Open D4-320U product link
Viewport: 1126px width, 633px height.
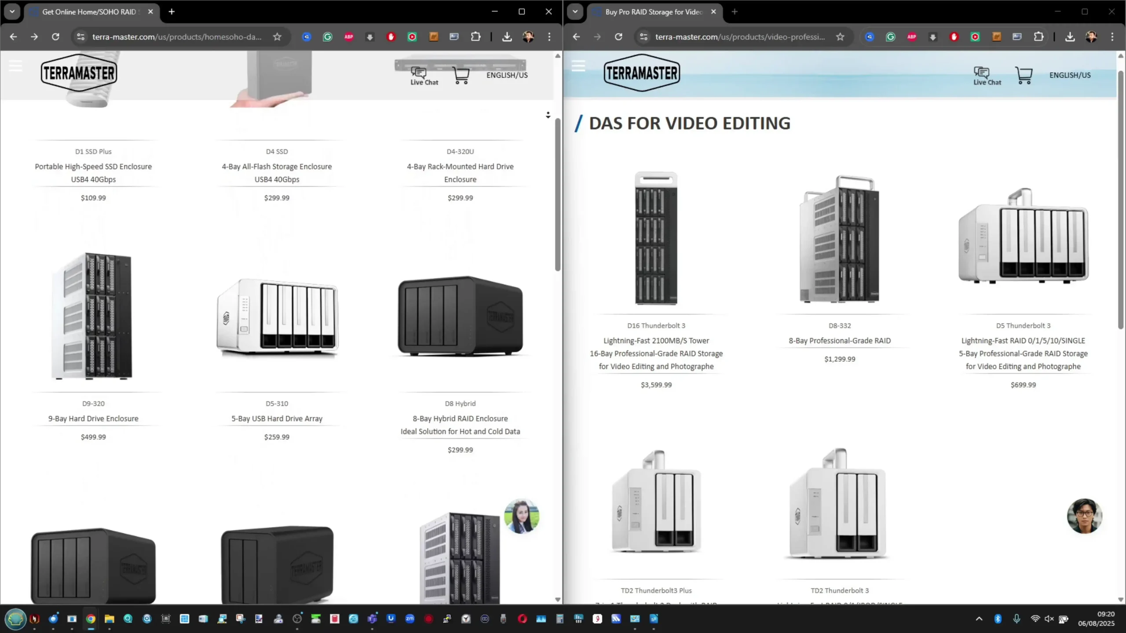click(x=460, y=152)
